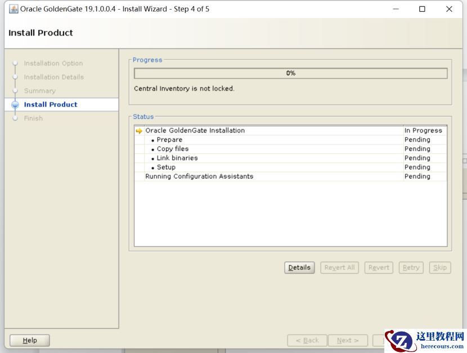This screenshot has height=353, width=467.
Task: Minimize the Install Wizard window
Action: pos(396,9)
